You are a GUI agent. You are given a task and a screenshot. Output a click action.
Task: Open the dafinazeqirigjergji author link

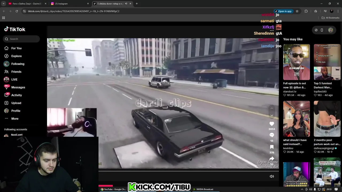tap(324, 148)
